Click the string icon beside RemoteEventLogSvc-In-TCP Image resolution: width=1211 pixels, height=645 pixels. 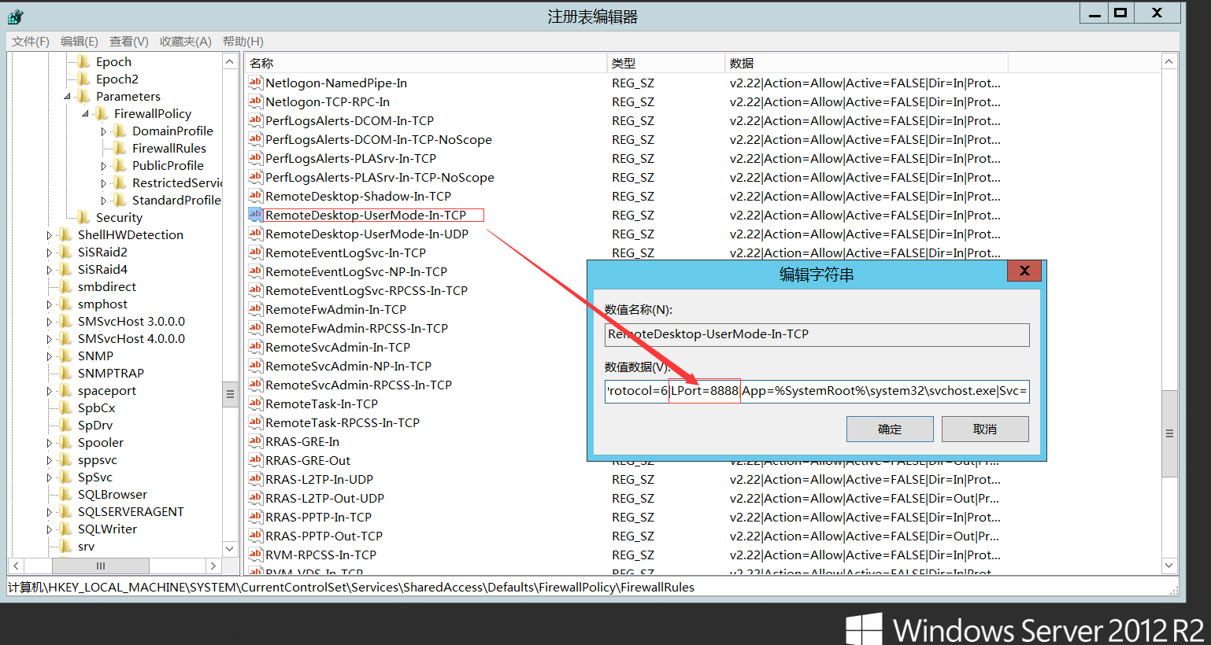(x=255, y=252)
